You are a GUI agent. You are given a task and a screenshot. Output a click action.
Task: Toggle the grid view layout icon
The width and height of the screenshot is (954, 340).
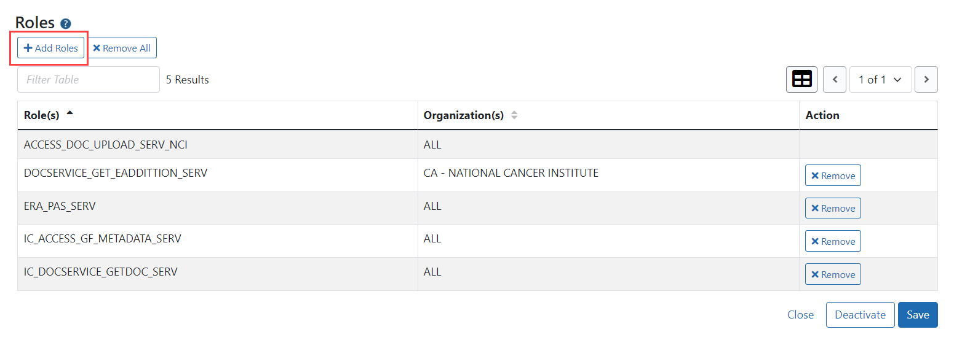pyautogui.click(x=801, y=80)
